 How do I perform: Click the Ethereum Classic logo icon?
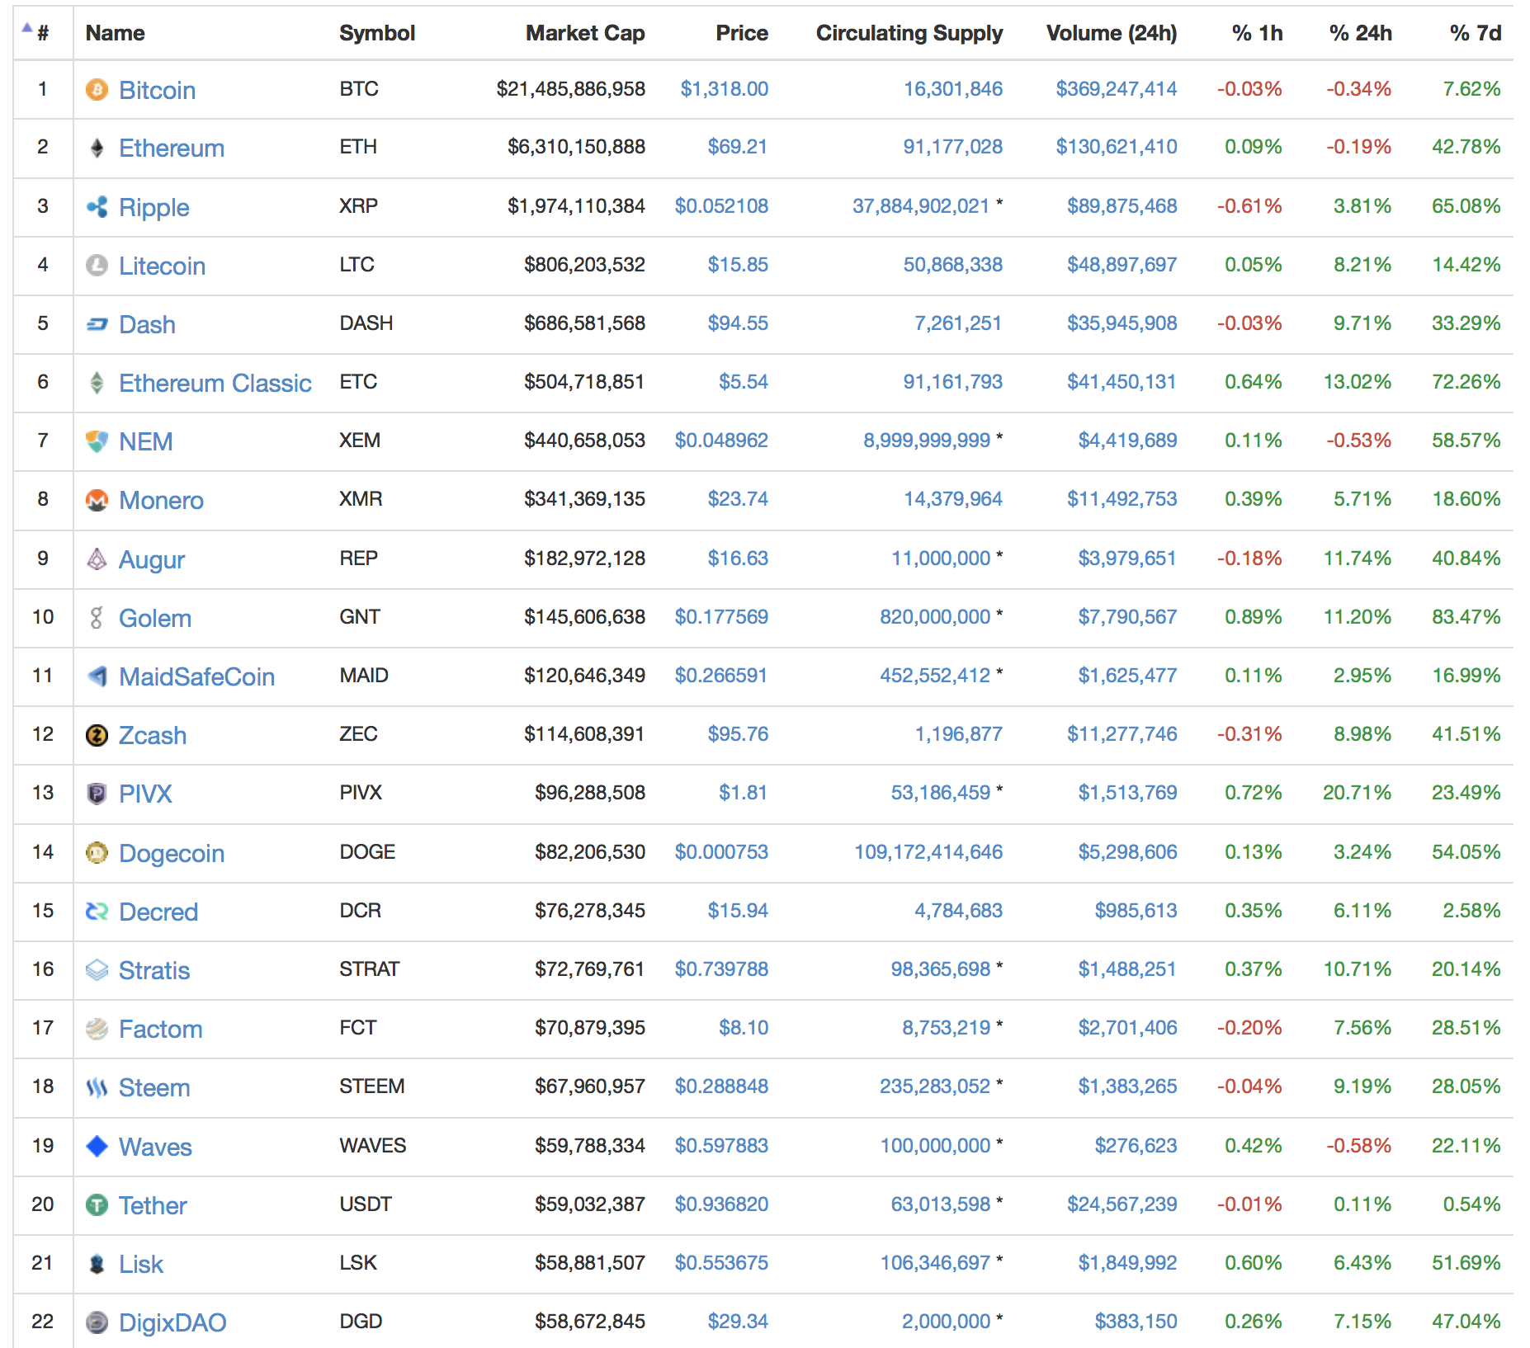click(97, 383)
